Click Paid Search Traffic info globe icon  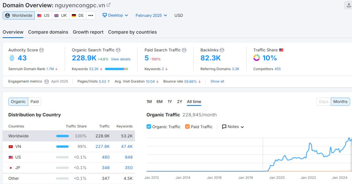coord(184,50)
